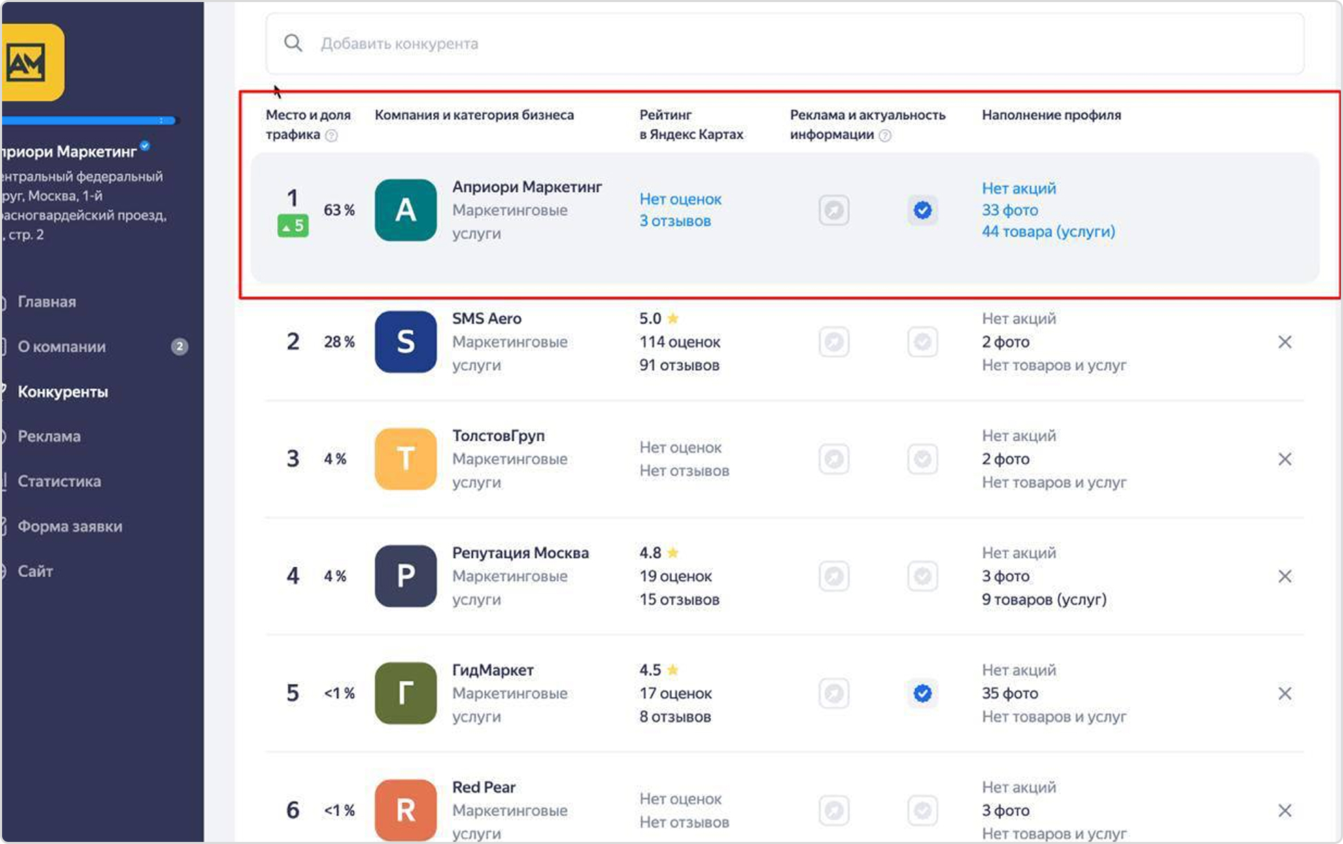Remove Репутация Москва with X icon
The height and width of the screenshot is (844, 1343).
point(1284,576)
